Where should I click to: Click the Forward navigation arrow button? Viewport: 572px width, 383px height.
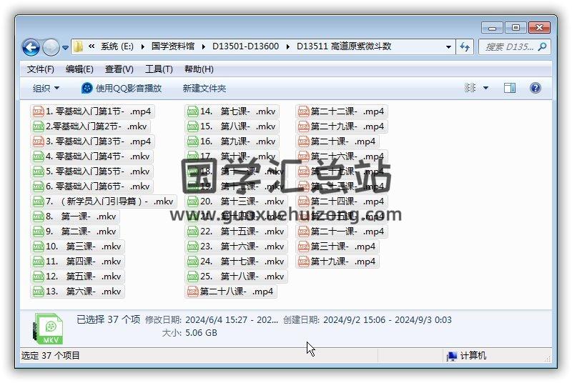tap(51, 48)
